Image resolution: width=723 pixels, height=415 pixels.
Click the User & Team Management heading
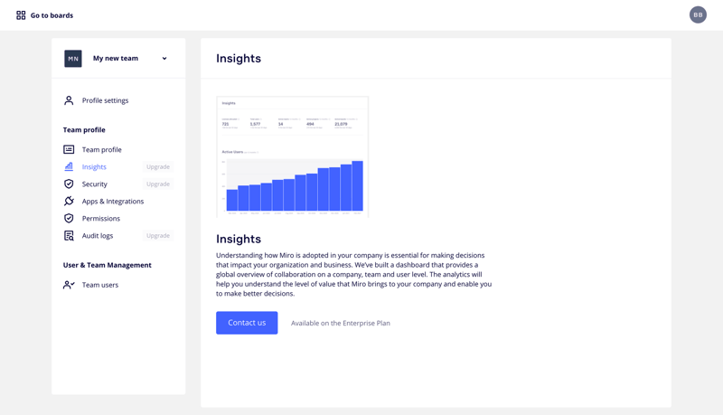tap(107, 265)
